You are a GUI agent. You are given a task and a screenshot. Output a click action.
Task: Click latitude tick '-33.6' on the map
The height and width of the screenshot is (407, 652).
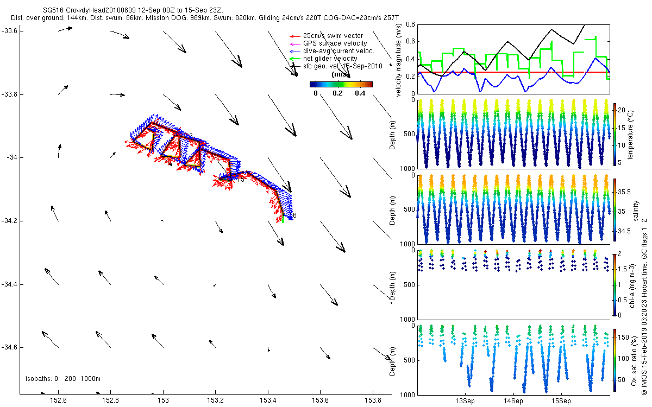pos(10,31)
